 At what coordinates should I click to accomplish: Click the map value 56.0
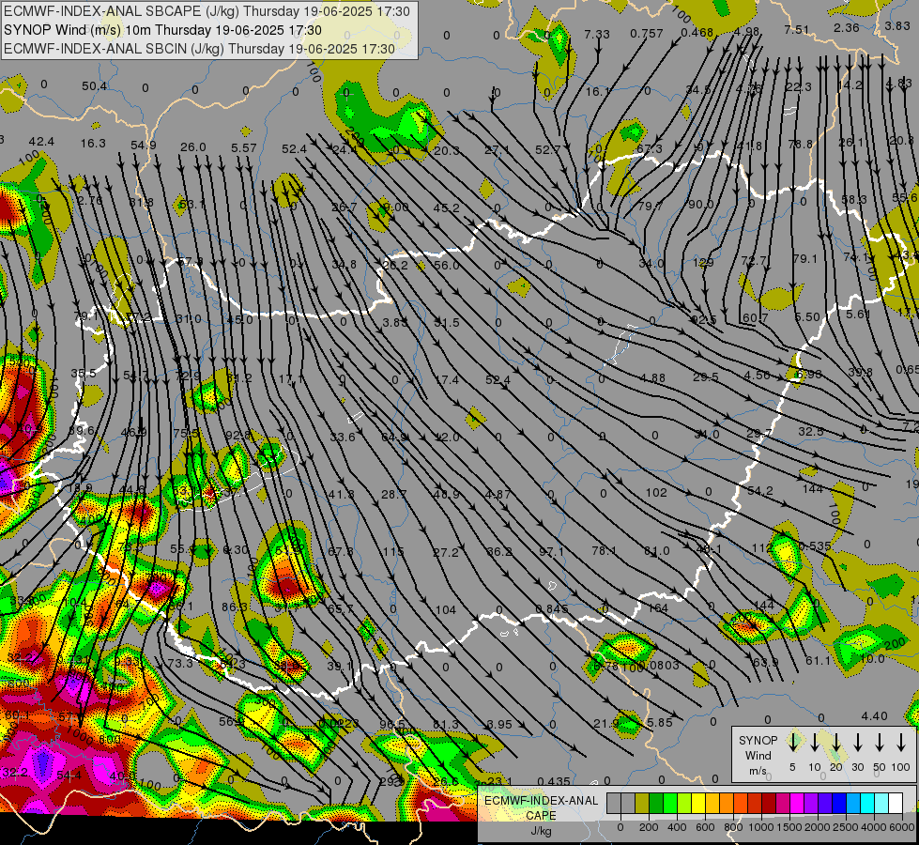tap(447, 265)
